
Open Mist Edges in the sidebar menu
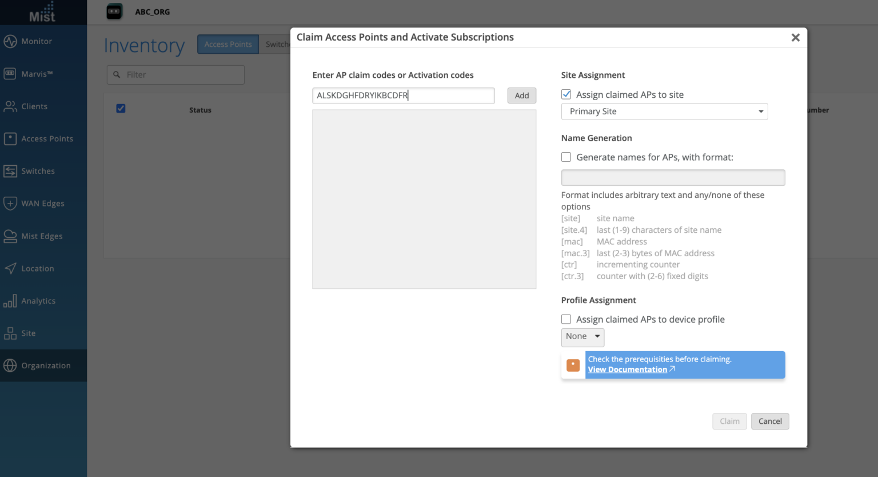pos(42,236)
